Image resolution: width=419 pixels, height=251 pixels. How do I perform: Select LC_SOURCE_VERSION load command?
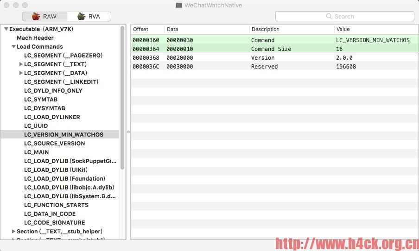click(55, 144)
